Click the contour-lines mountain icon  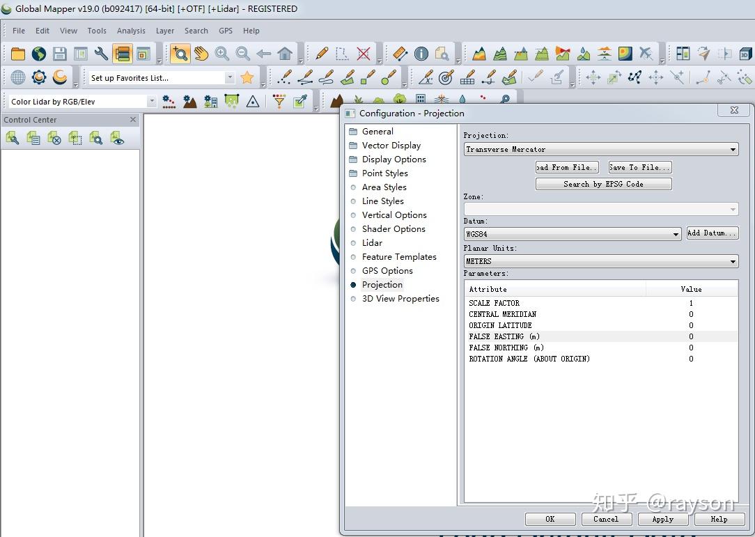click(500, 54)
